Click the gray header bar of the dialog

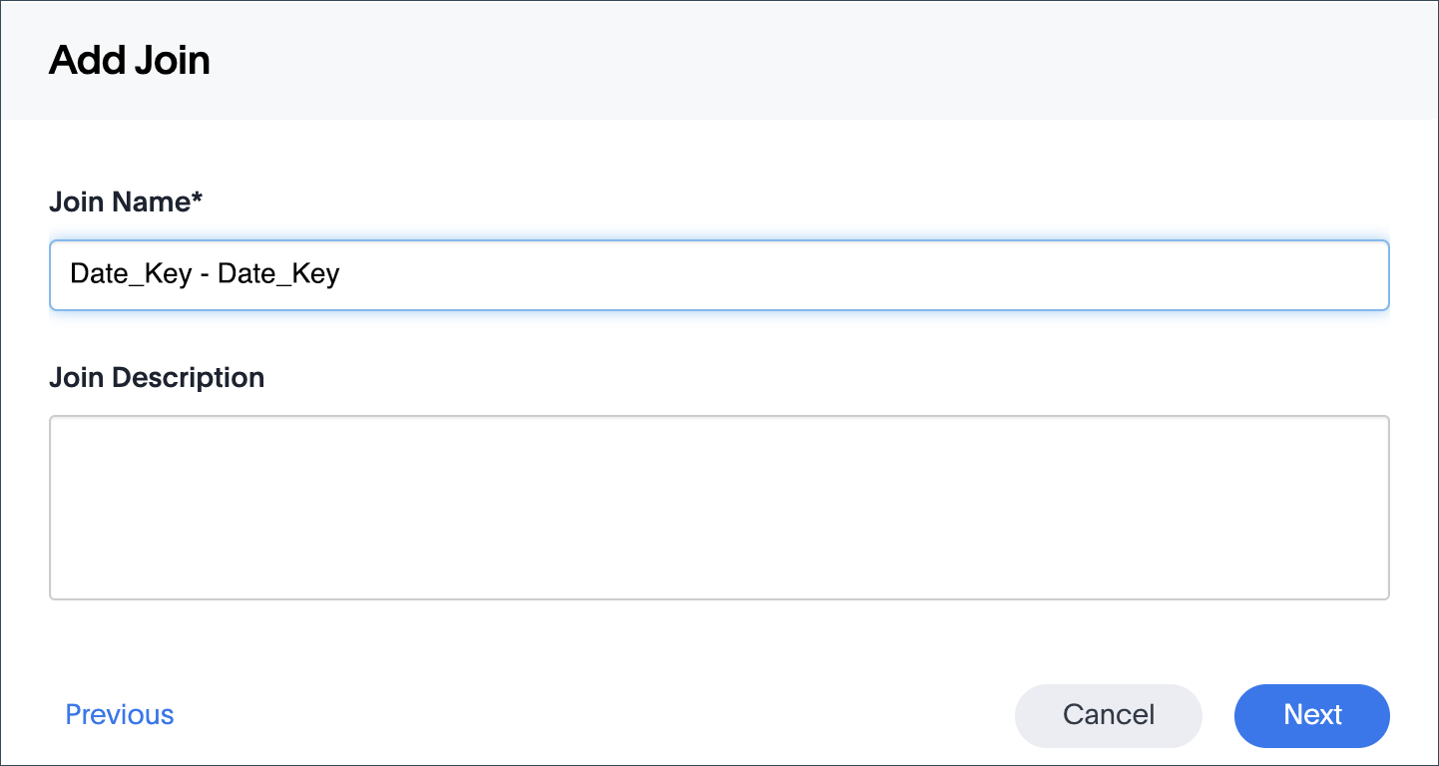tap(798, 61)
